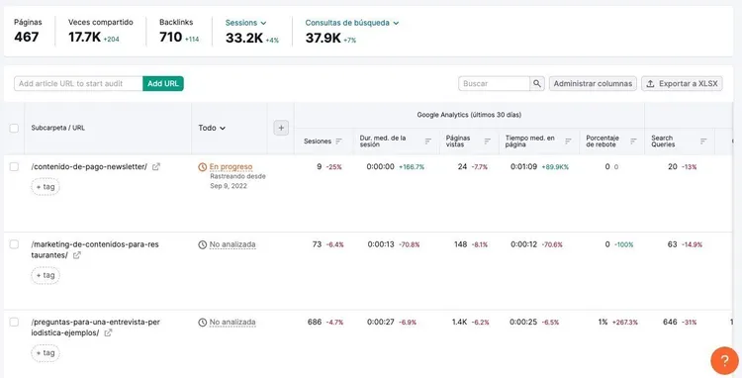The height and width of the screenshot is (378, 742).
Task: Open /marketing-de-contenidos-para-restaurantes/ URL link
Action: point(95,249)
